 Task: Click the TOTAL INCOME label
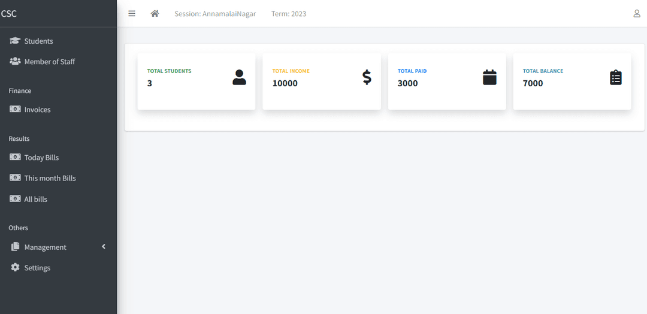291,71
